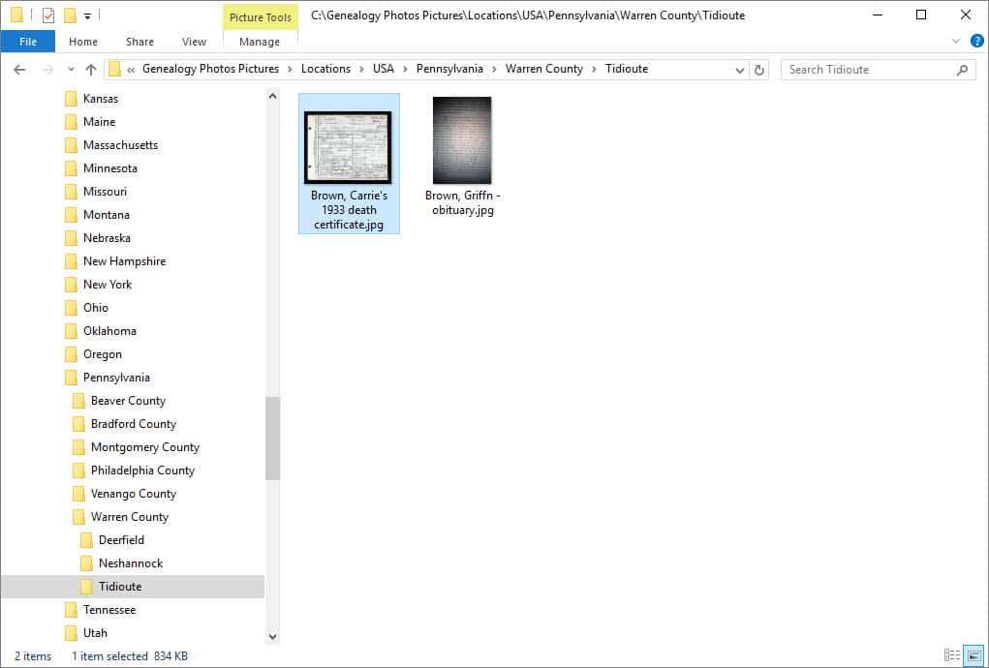
Task: Go up one folder level
Action: (x=91, y=70)
